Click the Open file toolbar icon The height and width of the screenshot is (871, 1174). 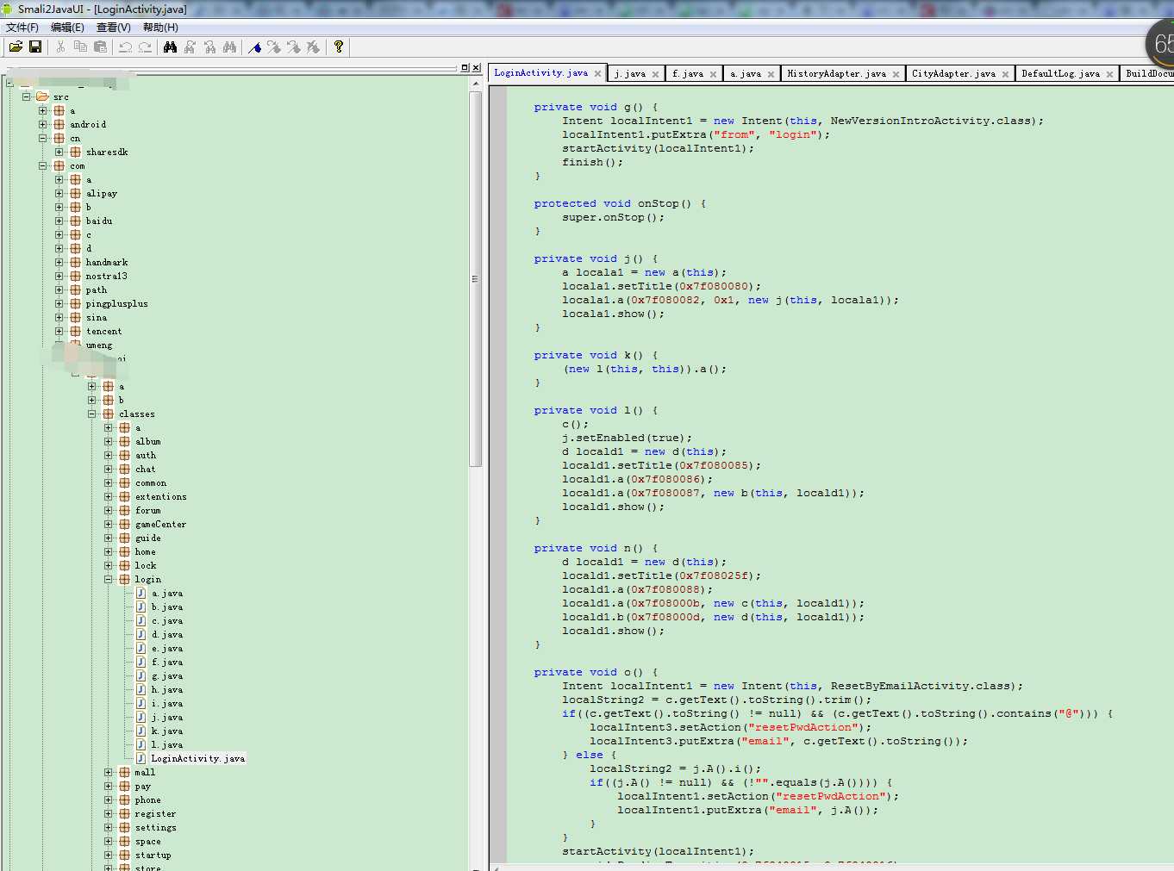16,47
